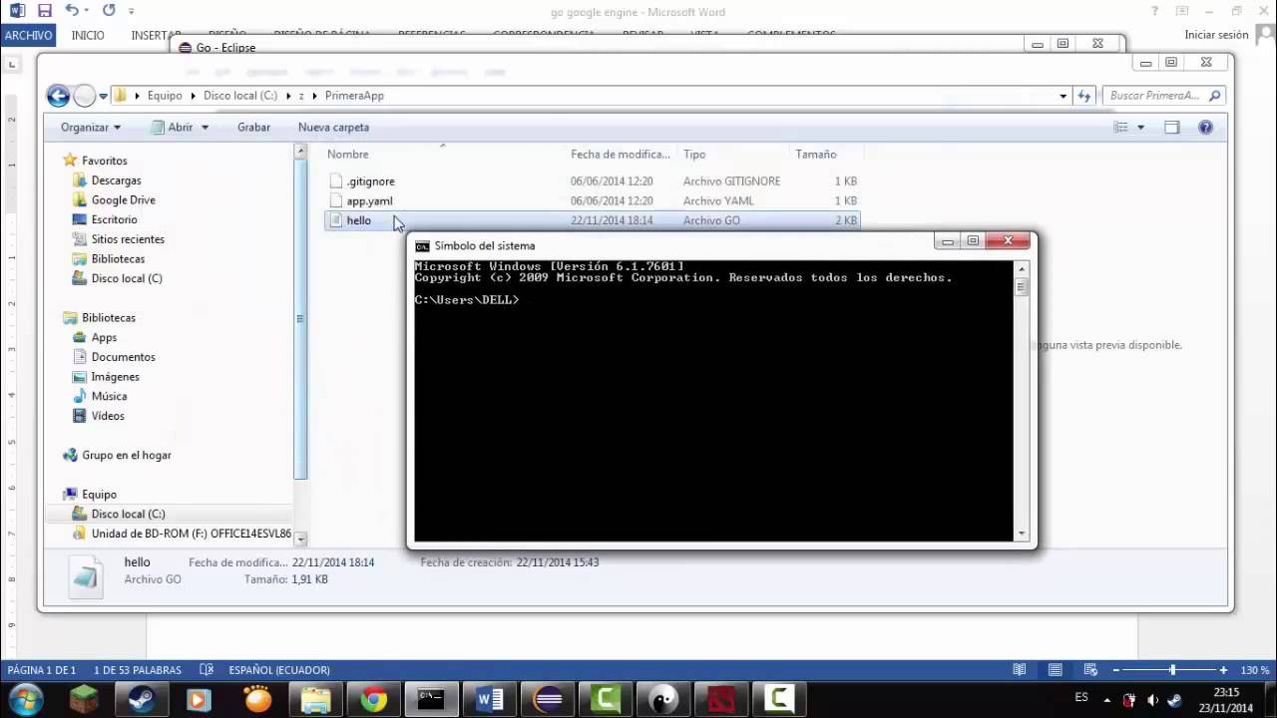Screen dimensions: 1277x718
Task: Click the command prompt window icon in title bar
Action: click(422, 245)
